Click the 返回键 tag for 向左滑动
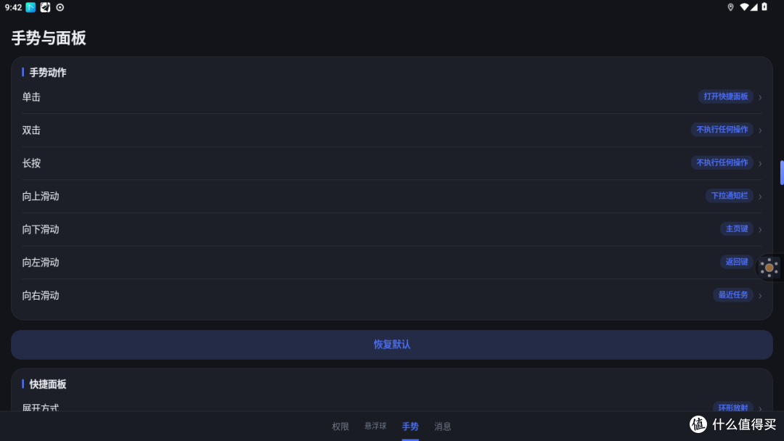 tap(737, 262)
